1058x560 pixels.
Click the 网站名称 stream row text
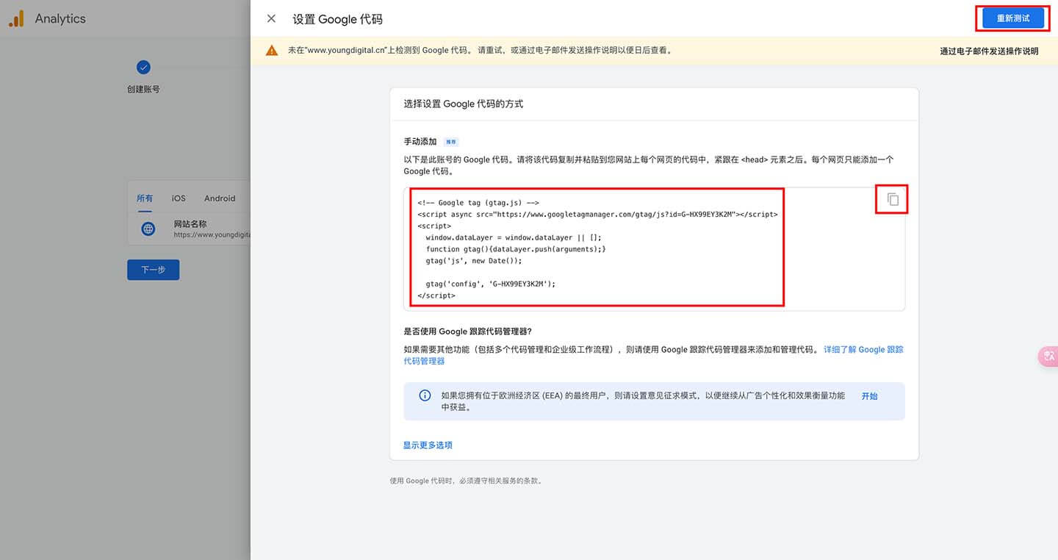(x=190, y=224)
